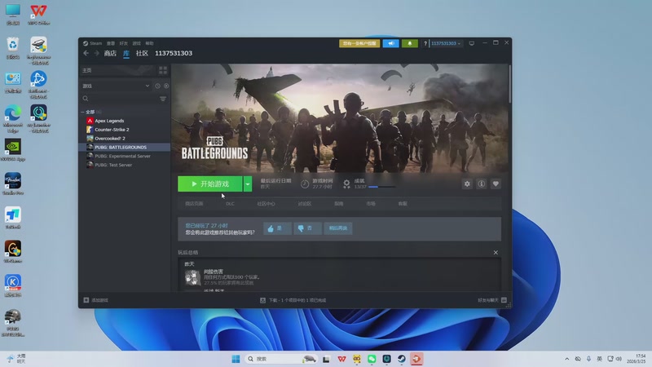Viewport: 652px width, 367px height.
Task: Open the 好友 menu
Action: click(x=124, y=43)
